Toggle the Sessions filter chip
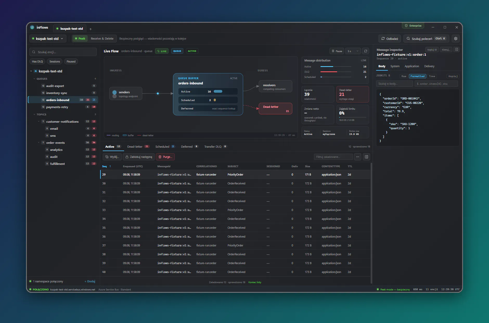 tap(55, 61)
